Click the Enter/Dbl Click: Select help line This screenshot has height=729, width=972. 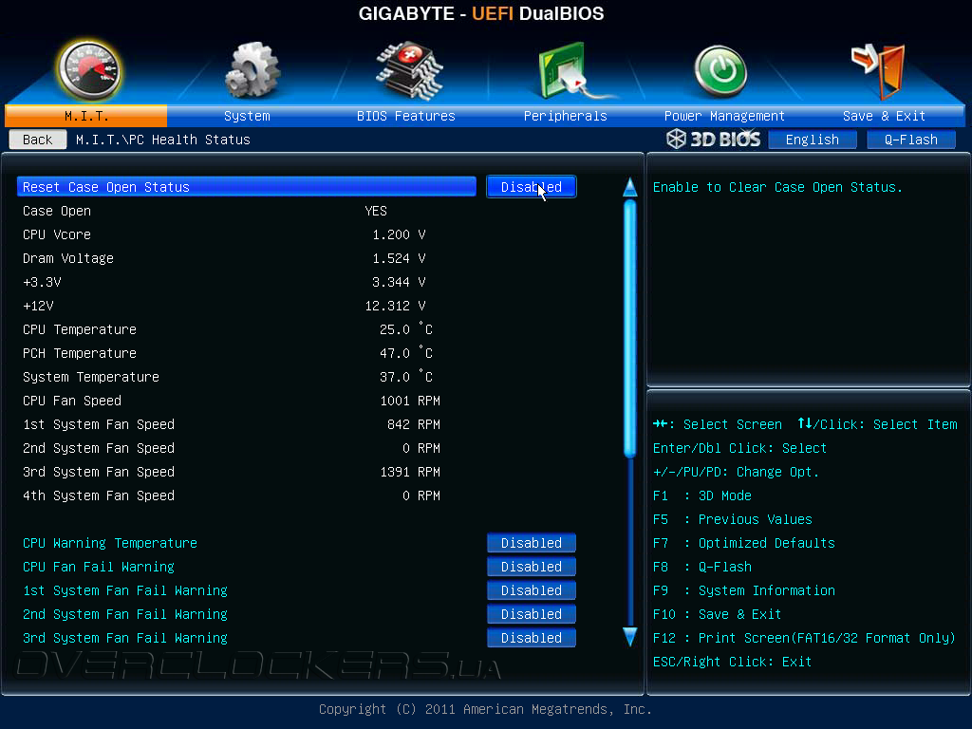[x=739, y=448]
